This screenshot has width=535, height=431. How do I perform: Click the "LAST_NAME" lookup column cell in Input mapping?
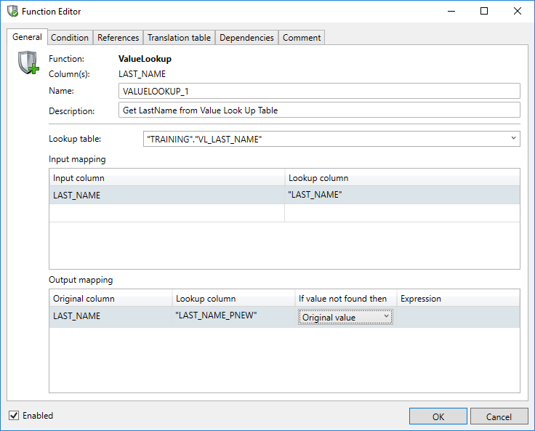401,195
